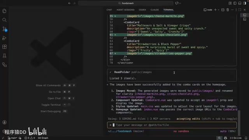
Task: Open the Explorer view in activity bar
Action: [4, 11]
